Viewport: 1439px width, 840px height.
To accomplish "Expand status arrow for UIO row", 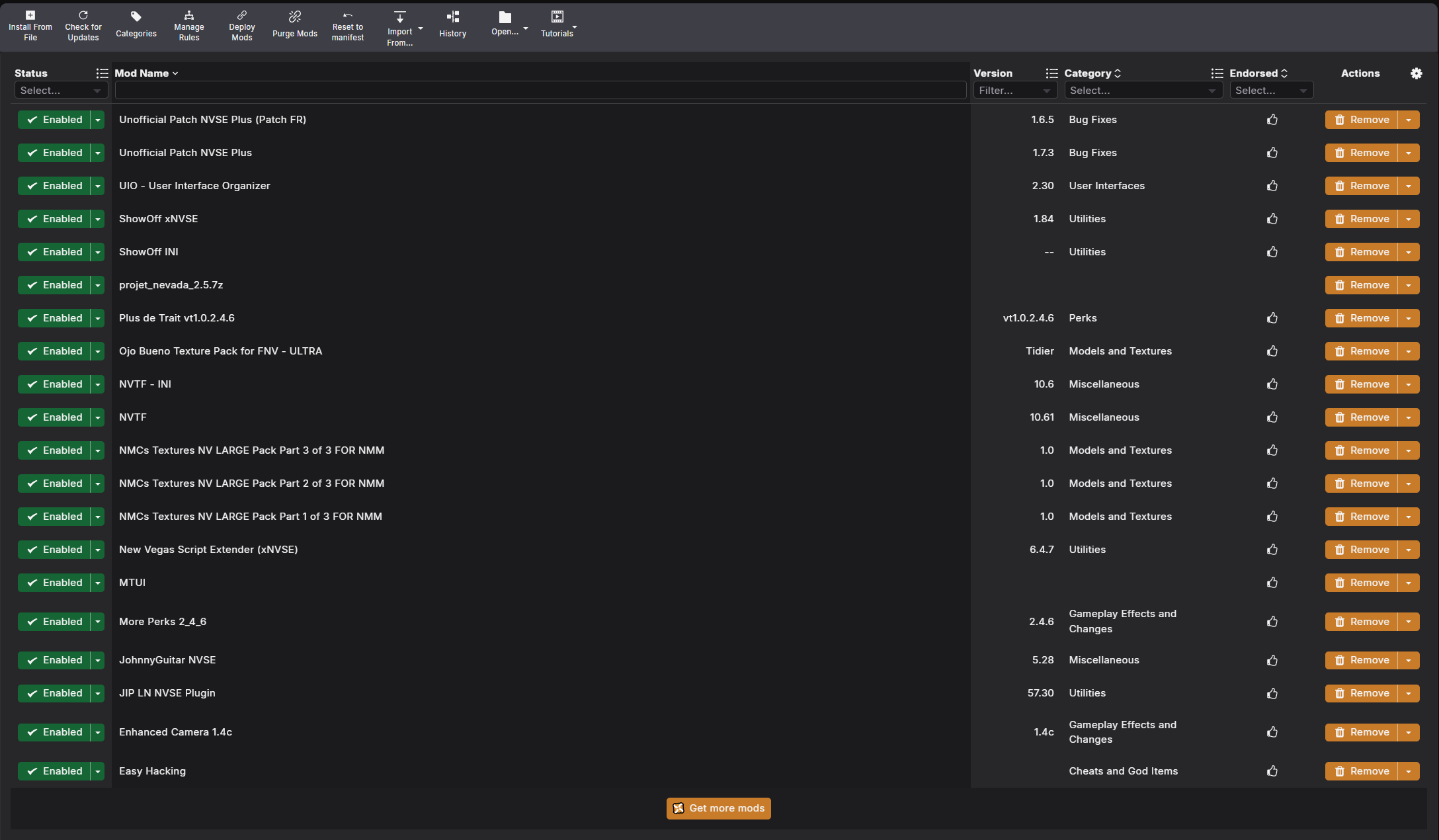I will [x=98, y=186].
